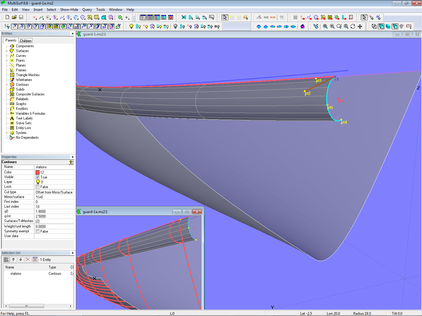
Task: Open the Show-Hide menu
Action: (x=69, y=10)
